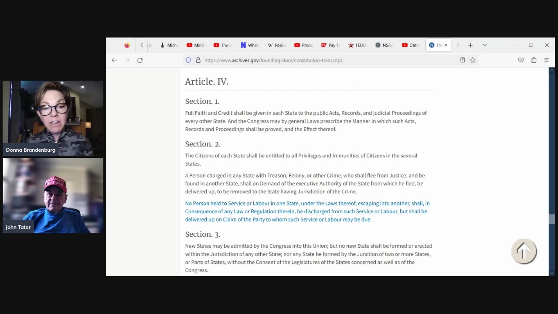Click the Firefox View icon
The height and width of the screenshot is (314, 558).
[x=127, y=45]
